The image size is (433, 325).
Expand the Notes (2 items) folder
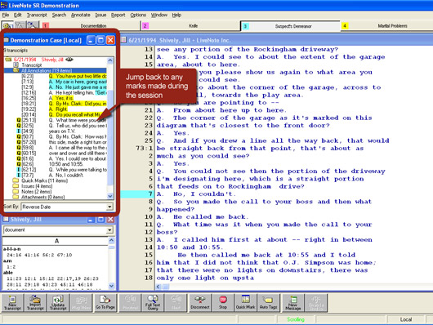coord(16,192)
